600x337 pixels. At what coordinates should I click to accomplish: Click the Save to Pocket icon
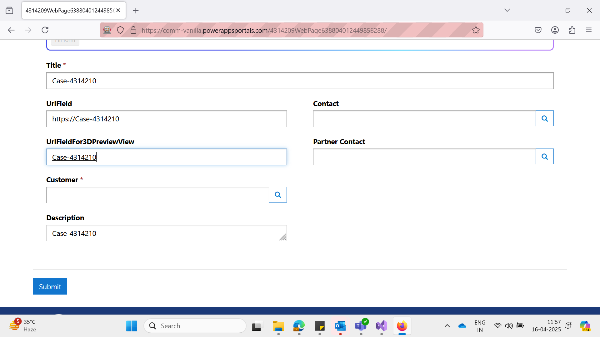(x=538, y=30)
